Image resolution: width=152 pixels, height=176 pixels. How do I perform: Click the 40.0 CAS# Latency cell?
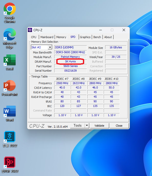pos(62,87)
